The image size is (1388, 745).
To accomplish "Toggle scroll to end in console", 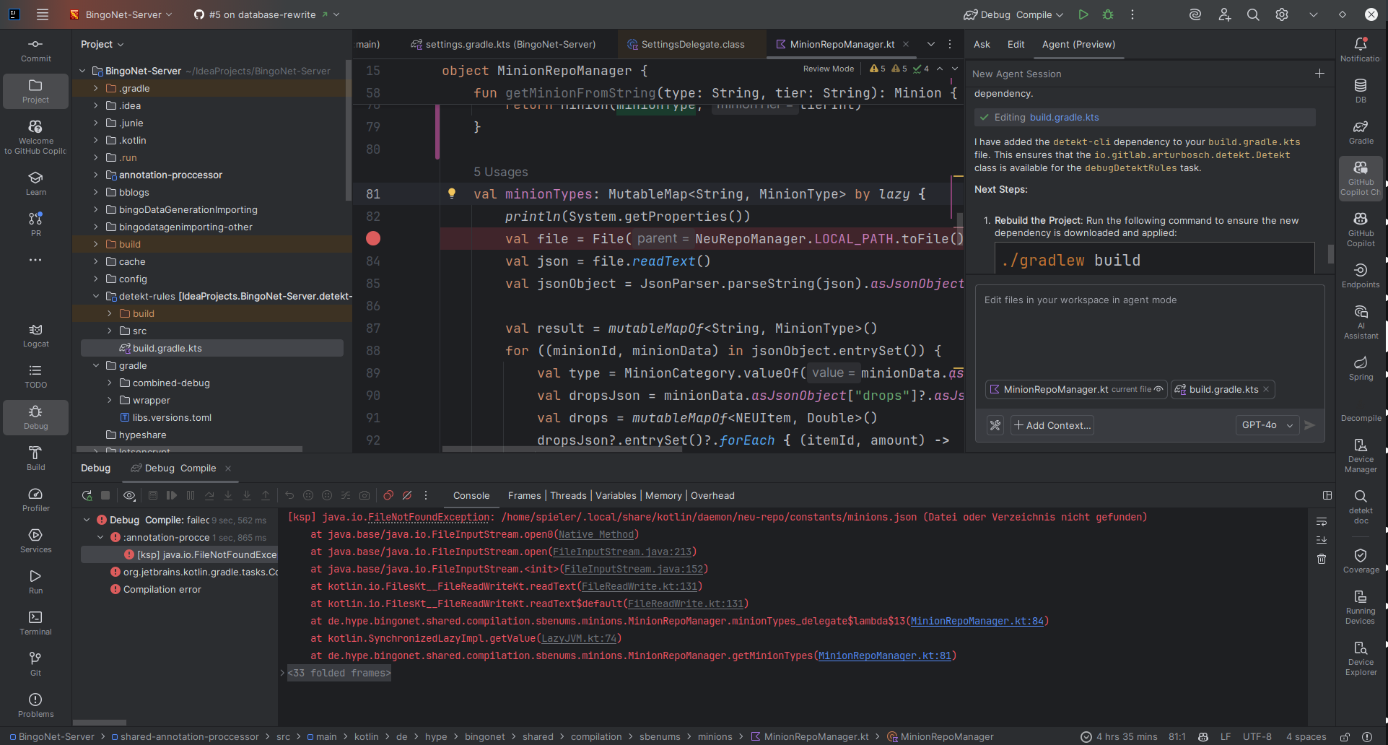I will 1322,540.
